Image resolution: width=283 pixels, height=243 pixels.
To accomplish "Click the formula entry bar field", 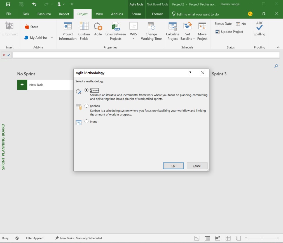I will point(146,55).
